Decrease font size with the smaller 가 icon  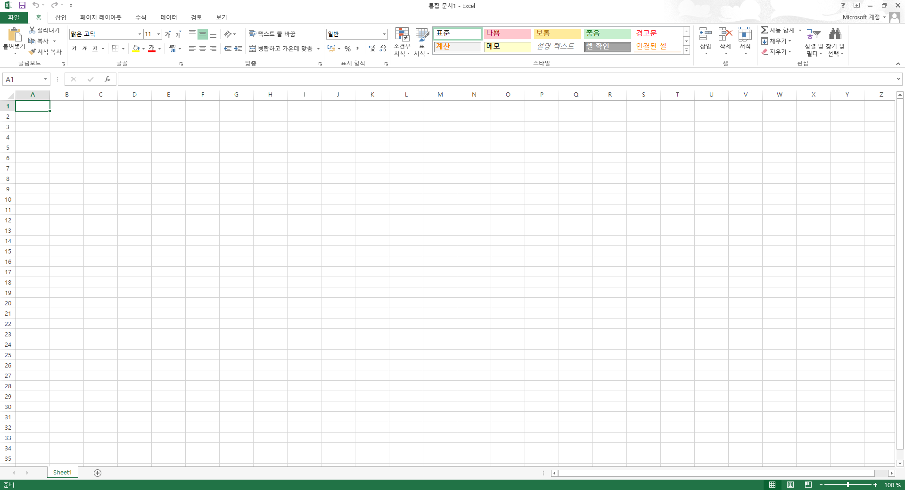click(178, 34)
